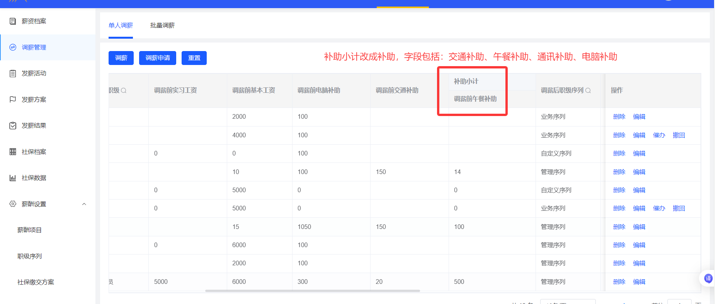
Task: Click the table's horizontal scrollbar
Action: [x=312, y=291]
